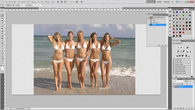Open the CS Live menu
Viewport: 195px width, 110px height.
click(180, 2)
